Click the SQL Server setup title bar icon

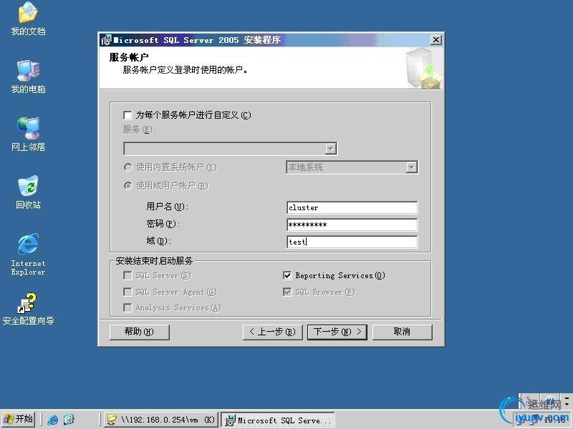tap(106, 40)
